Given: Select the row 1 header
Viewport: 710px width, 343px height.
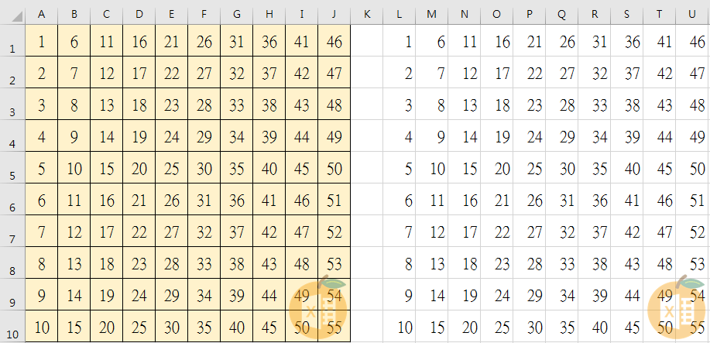Looking at the screenshot, I should 12,47.
